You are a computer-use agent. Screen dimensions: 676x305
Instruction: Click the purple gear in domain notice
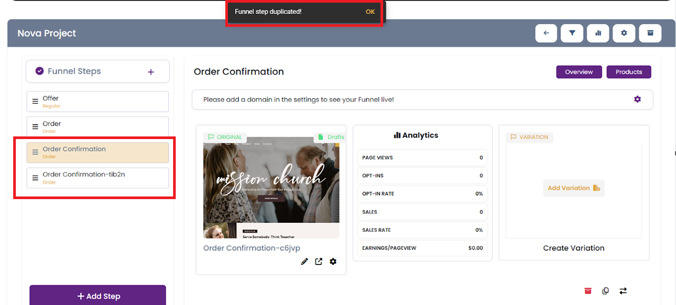pyautogui.click(x=637, y=99)
